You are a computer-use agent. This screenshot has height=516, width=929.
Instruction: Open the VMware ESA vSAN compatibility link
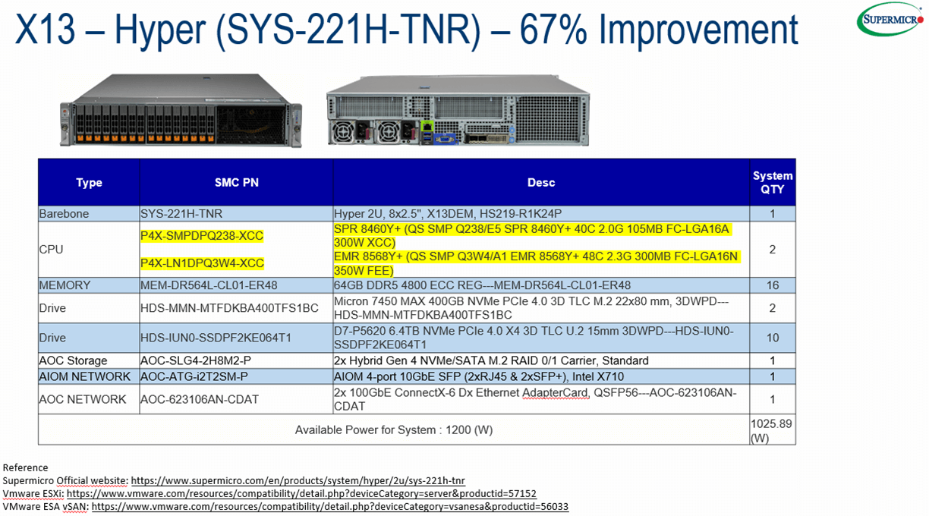330,506
